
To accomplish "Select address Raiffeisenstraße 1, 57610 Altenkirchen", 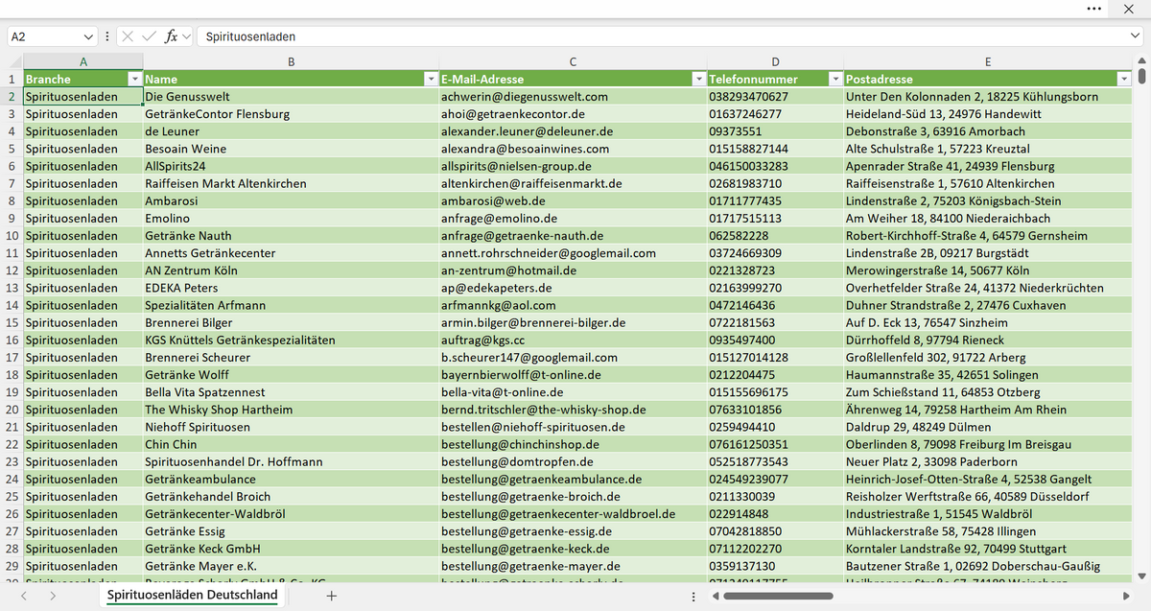I will point(988,183).
